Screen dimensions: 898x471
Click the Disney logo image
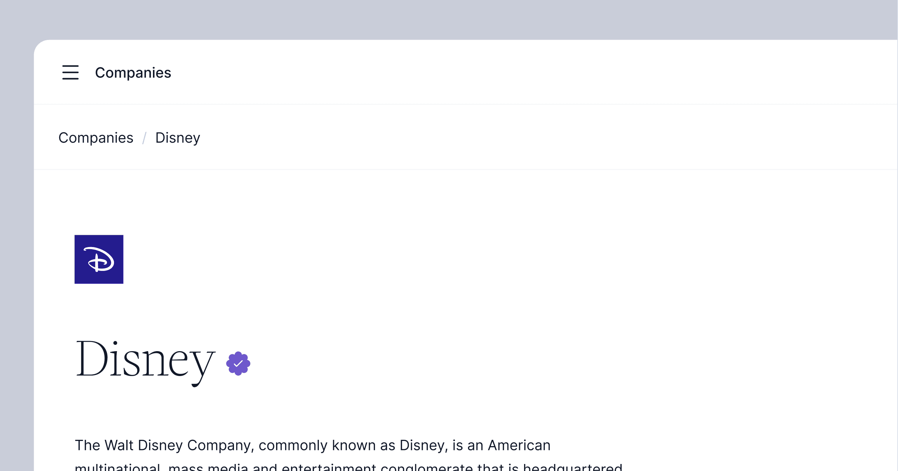[99, 259]
